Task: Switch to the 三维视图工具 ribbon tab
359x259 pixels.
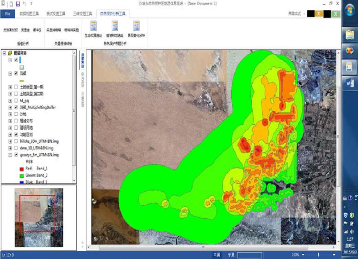Action: (81, 13)
